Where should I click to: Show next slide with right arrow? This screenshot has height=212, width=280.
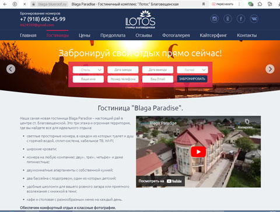[270, 69]
